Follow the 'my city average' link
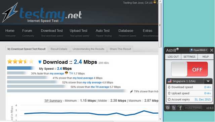This screenshot has height=122, width=215. [92, 82]
